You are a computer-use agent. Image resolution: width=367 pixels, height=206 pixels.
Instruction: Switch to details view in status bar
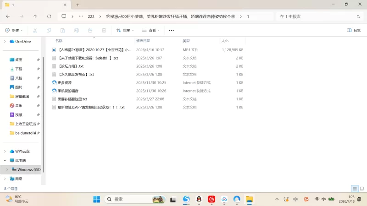354,189
